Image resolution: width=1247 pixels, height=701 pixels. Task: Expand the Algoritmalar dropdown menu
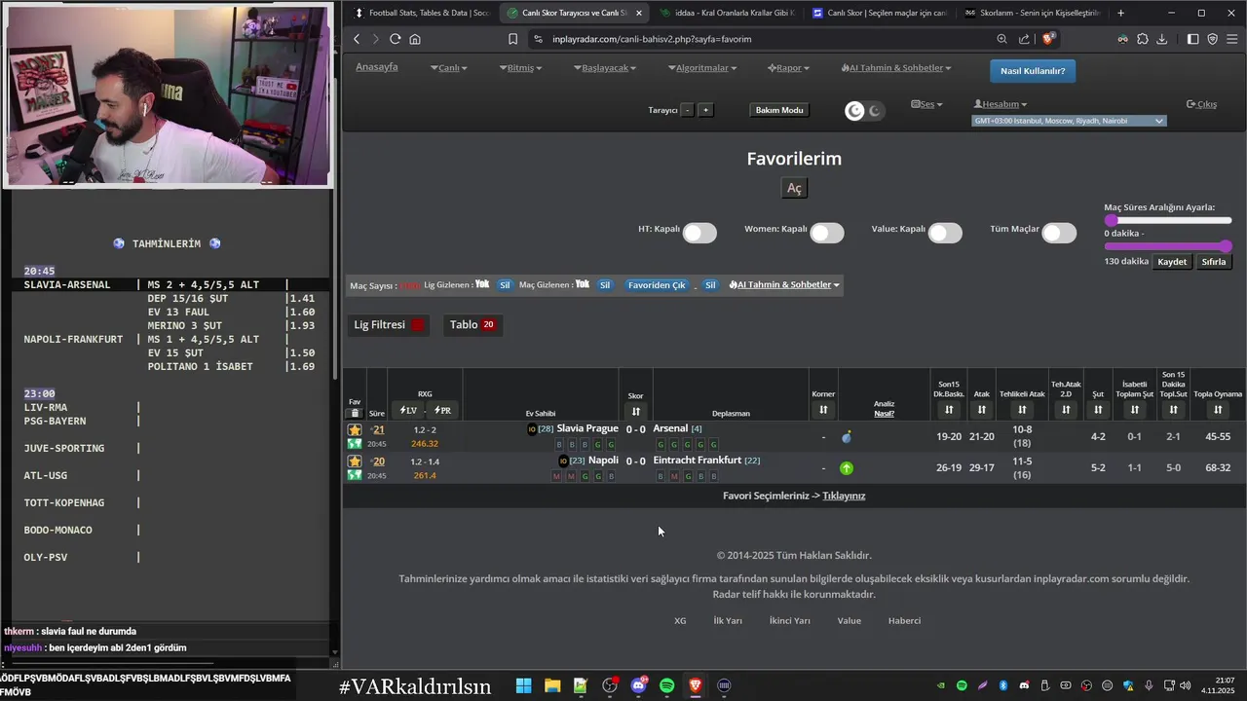click(702, 68)
